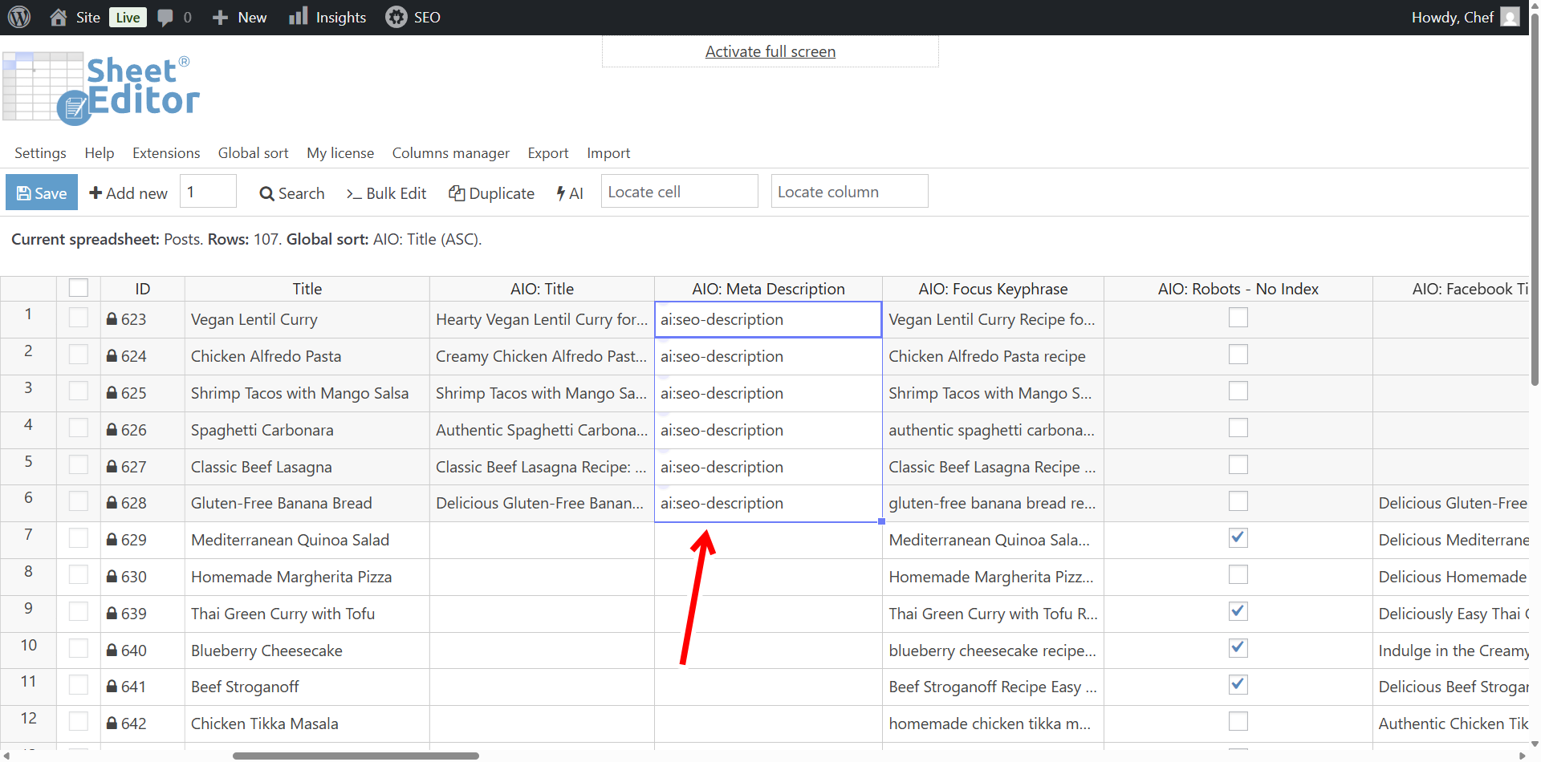
Task: Enable No Index for Vegan Lentil Curry
Action: click(1238, 318)
